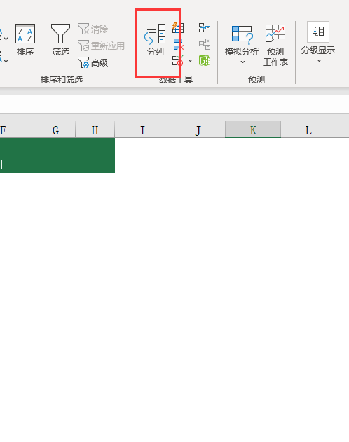Open the green Manage Data Model icon
Screen dimensions: 349x442
[x=205, y=61]
